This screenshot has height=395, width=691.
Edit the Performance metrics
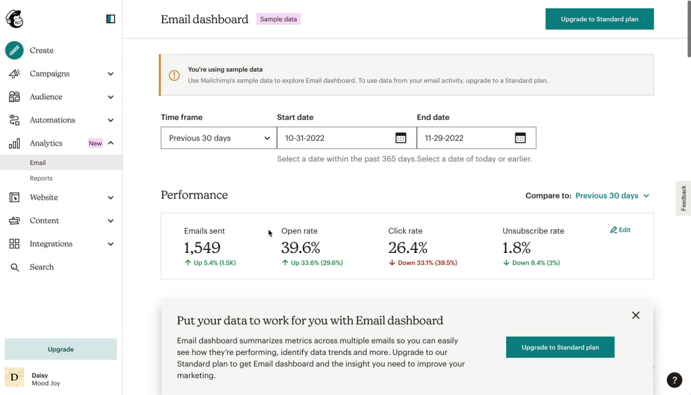point(620,230)
